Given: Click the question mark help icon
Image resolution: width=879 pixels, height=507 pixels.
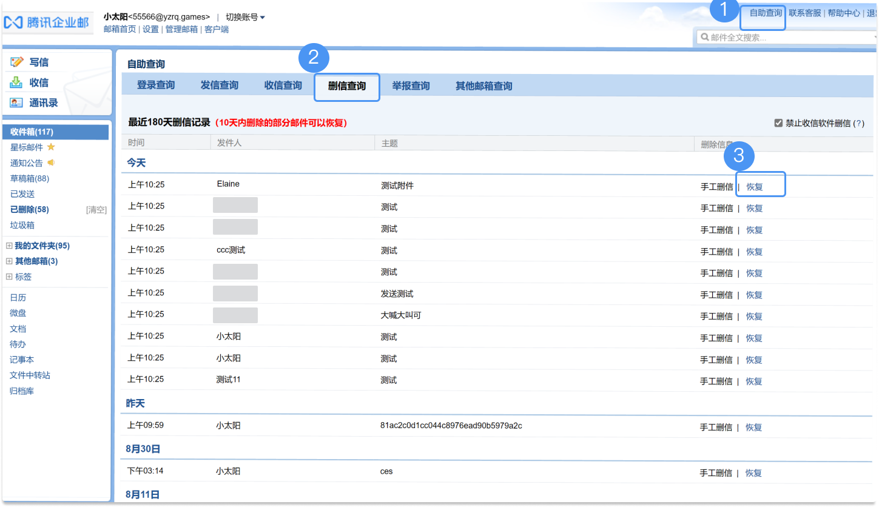Looking at the screenshot, I should (x=858, y=123).
